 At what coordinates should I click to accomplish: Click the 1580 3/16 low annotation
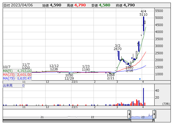tap(130, 69)
